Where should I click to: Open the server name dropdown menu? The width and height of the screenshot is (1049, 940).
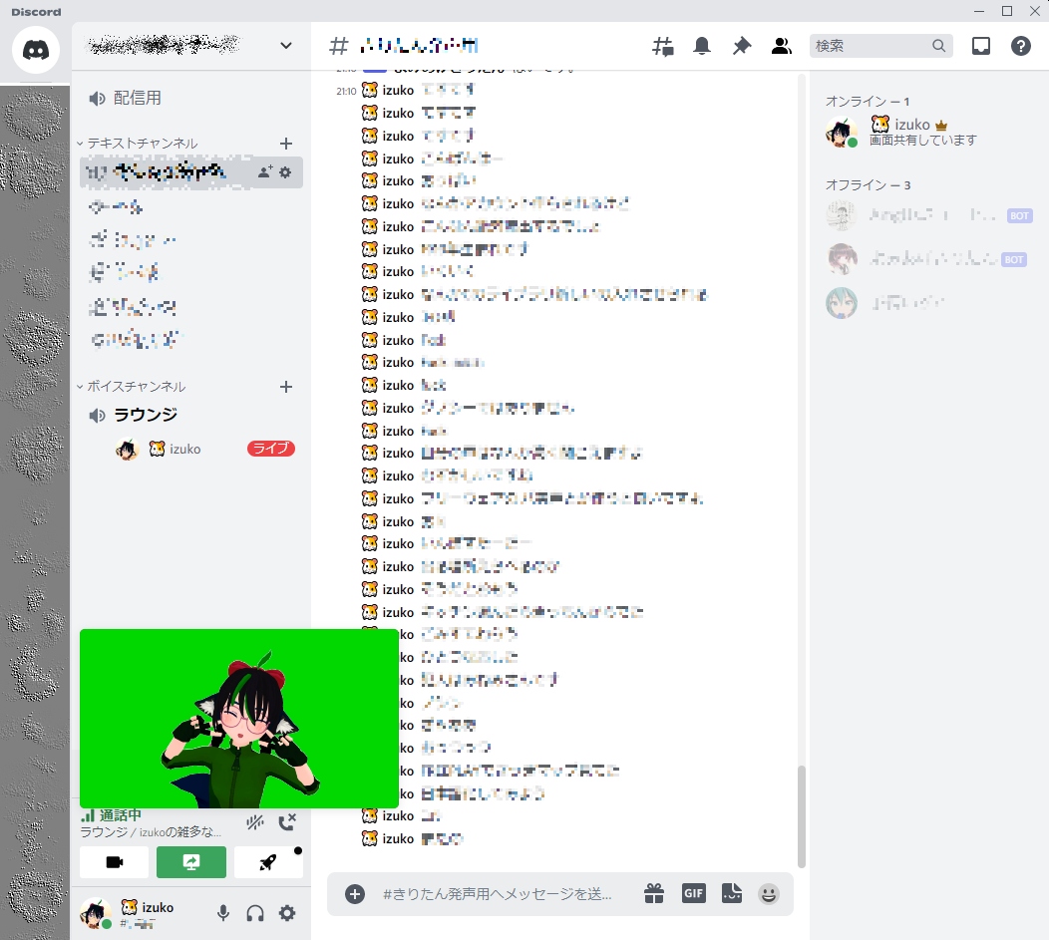click(x=285, y=46)
